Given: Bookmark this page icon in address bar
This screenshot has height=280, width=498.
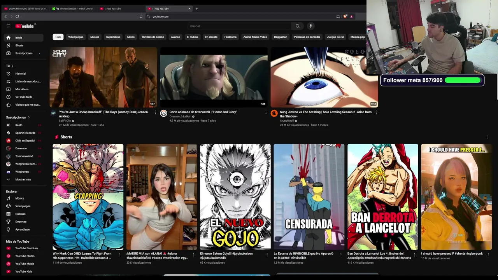Looking at the screenshot, I should (141, 16).
